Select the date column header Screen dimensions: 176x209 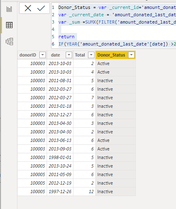tap(56, 55)
